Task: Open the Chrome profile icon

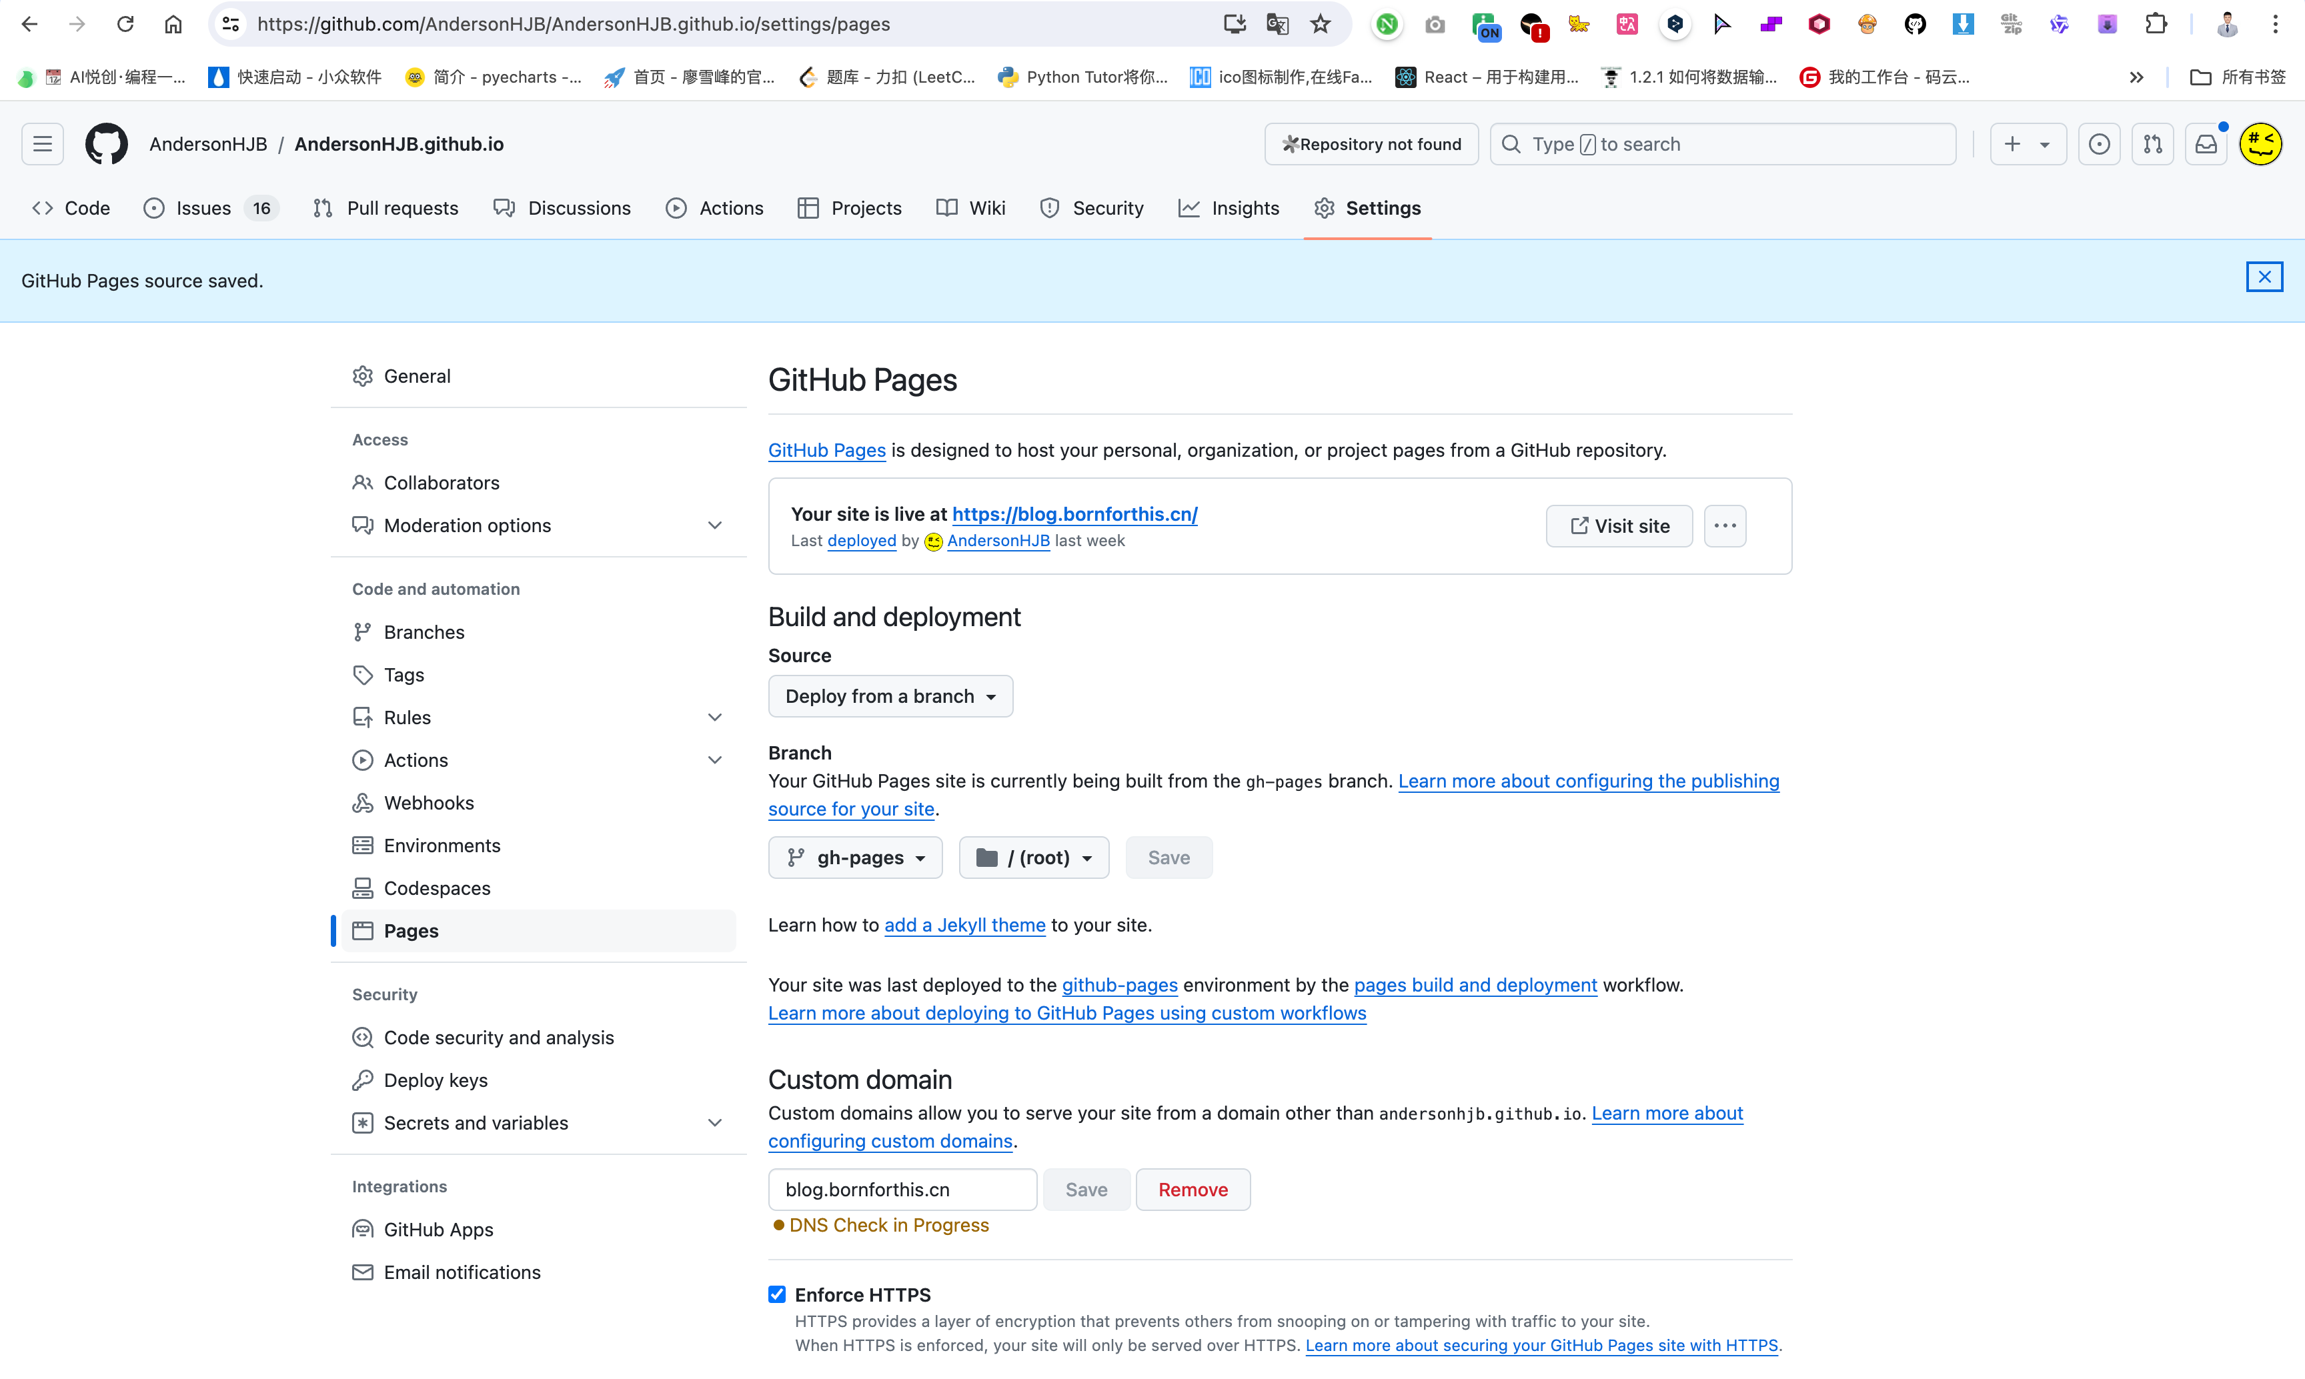Action: pyautogui.click(x=2227, y=24)
